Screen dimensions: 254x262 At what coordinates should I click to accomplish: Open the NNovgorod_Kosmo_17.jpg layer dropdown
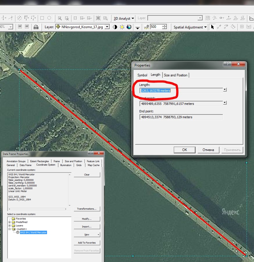[107, 27]
